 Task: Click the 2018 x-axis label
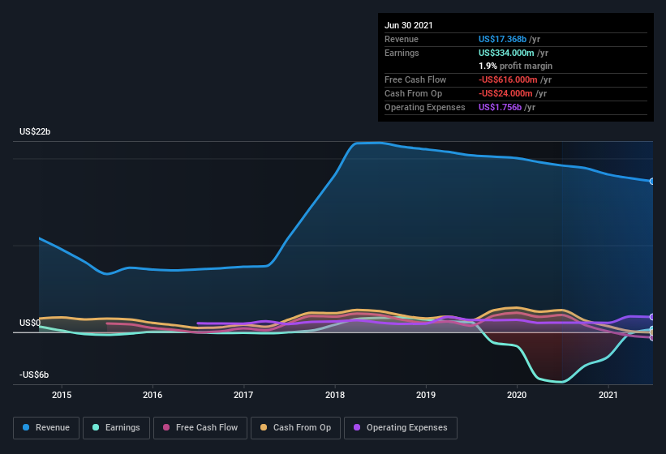pyautogui.click(x=335, y=395)
